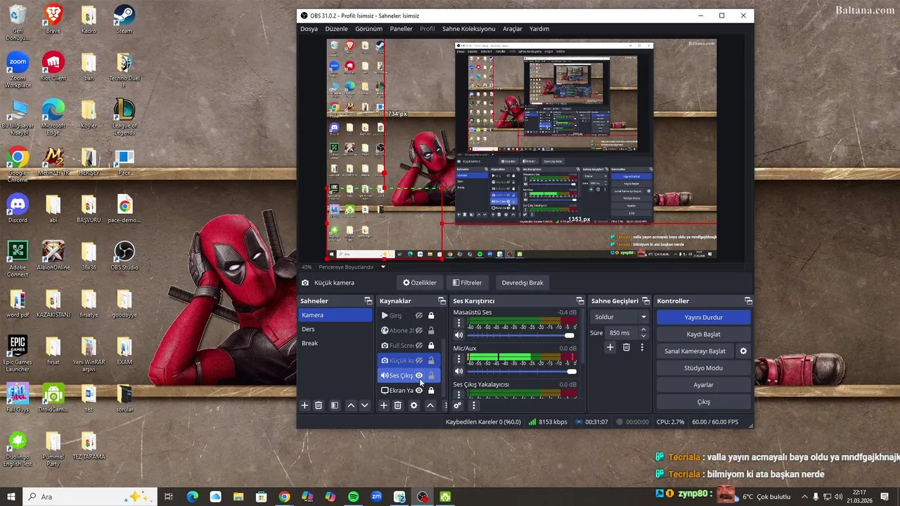Viewport: 900px width, 506px height.
Task: Undock the Sahne Geçişleri panel icon
Action: tap(645, 301)
